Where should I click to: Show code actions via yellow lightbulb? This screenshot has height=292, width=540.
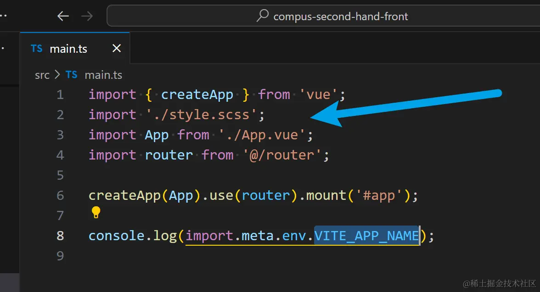click(96, 212)
